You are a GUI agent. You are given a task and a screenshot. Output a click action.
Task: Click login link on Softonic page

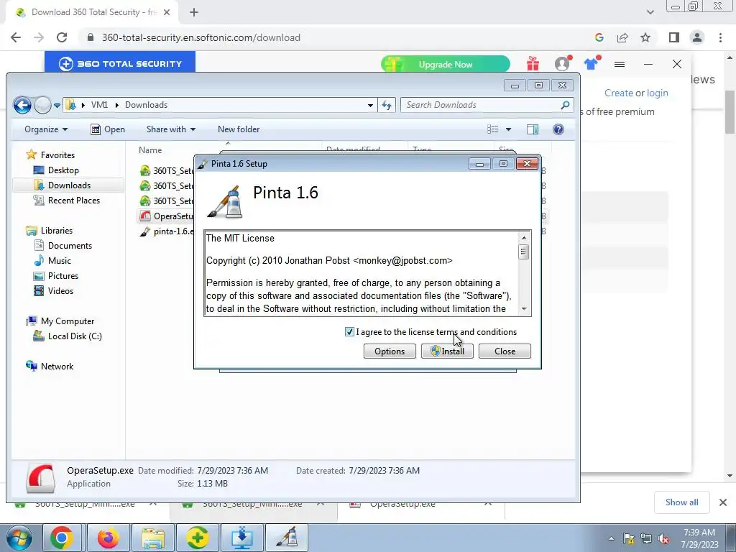(x=657, y=93)
